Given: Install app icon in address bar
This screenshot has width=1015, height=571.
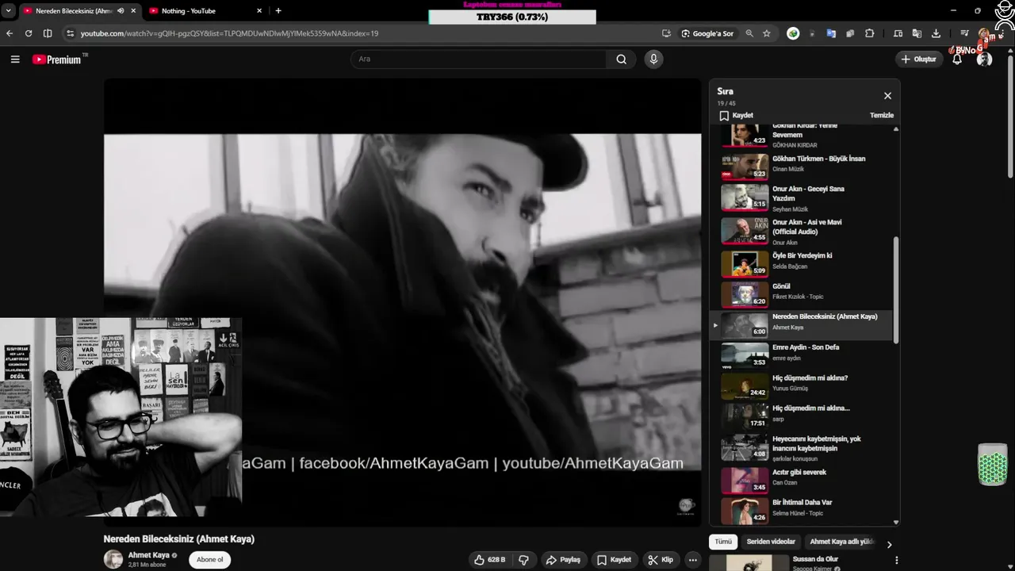Looking at the screenshot, I should [x=666, y=33].
